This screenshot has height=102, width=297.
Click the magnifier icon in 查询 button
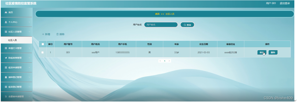tap(185, 25)
